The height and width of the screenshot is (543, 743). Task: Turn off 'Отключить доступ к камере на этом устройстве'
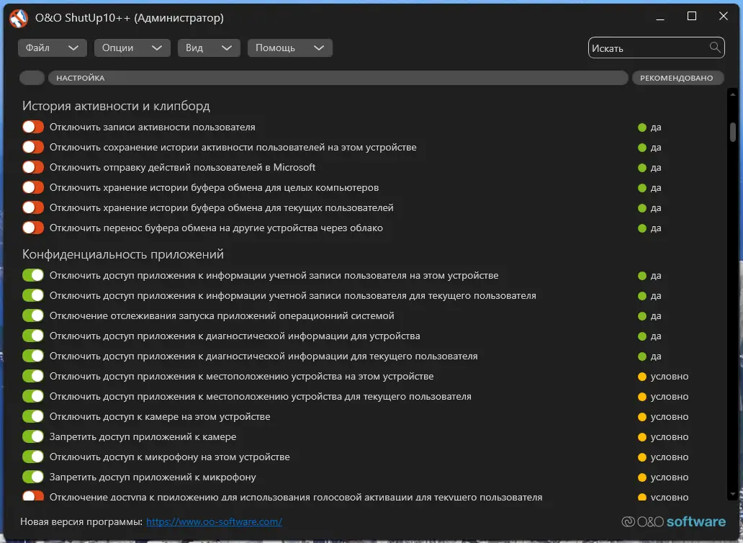click(x=33, y=417)
